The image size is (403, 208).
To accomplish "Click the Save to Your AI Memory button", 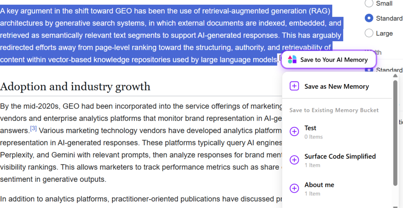I will [x=329, y=60].
